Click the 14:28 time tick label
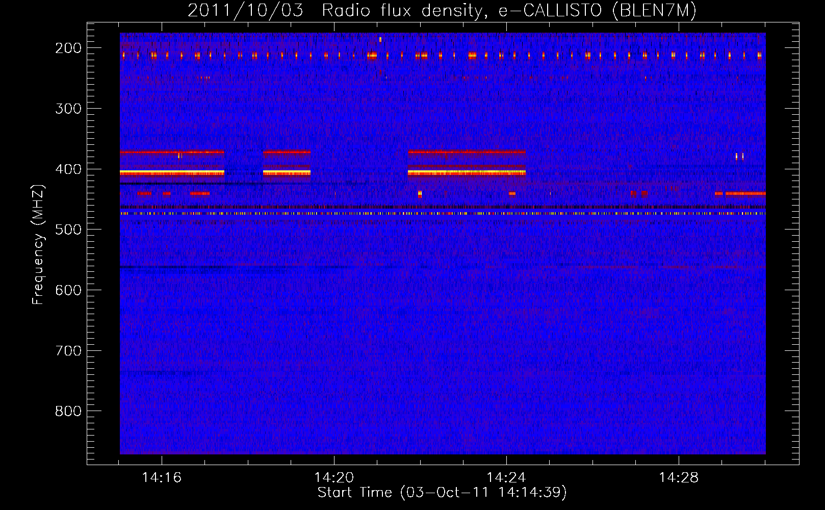825x510 pixels. pyautogui.click(x=679, y=477)
